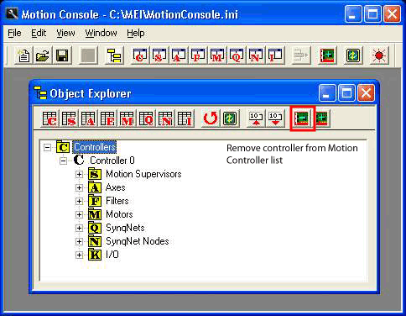Click the green refresh icon in Object Explorer toolbar
The width and height of the screenshot is (406, 316).
(230, 118)
